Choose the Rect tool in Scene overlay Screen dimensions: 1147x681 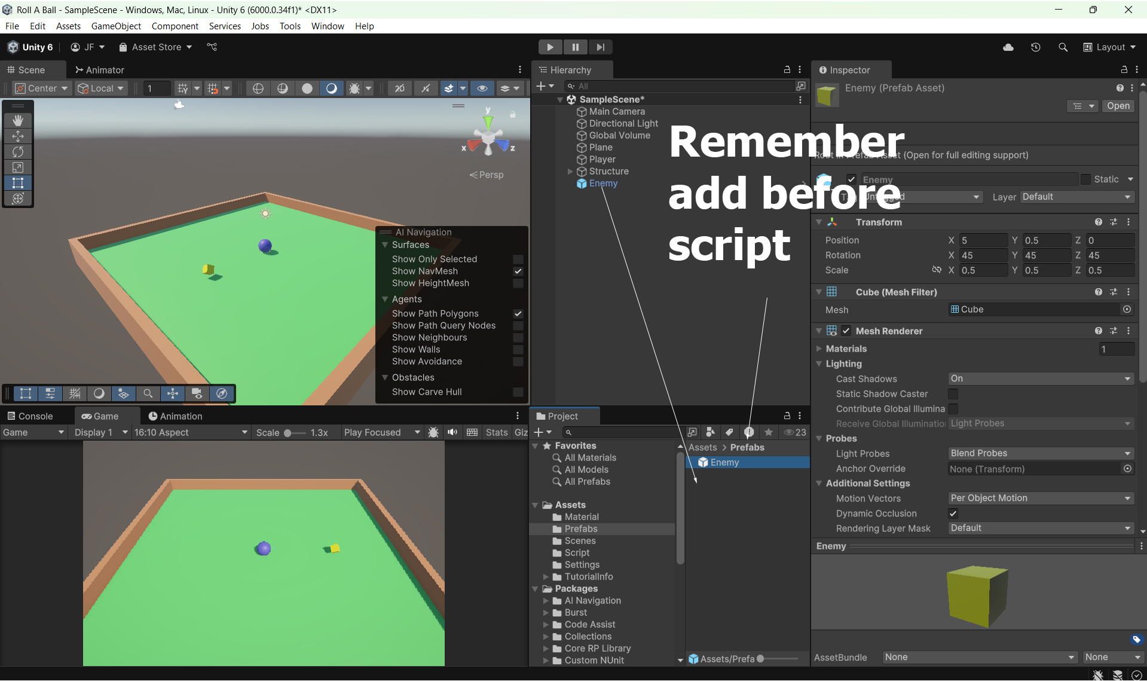pyautogui.click(x=18, y=183)
